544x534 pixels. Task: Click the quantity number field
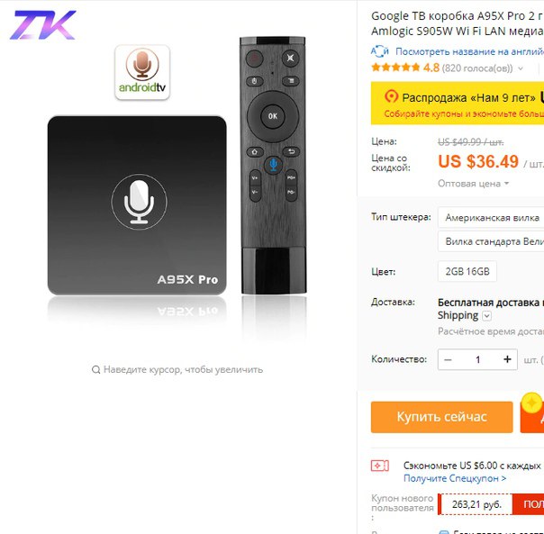pyautogui.click(x=477, y=359)
